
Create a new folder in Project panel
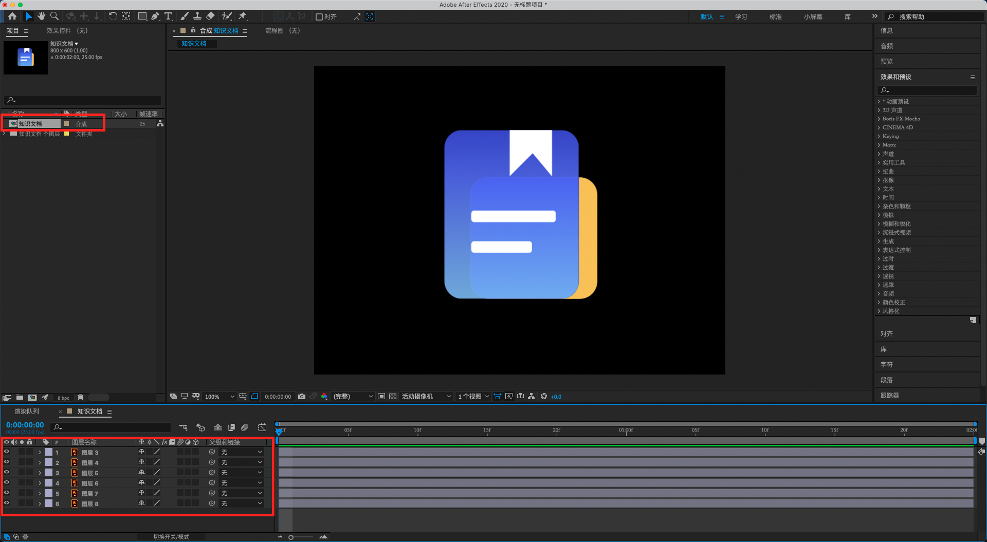click(x=20, y=397)
